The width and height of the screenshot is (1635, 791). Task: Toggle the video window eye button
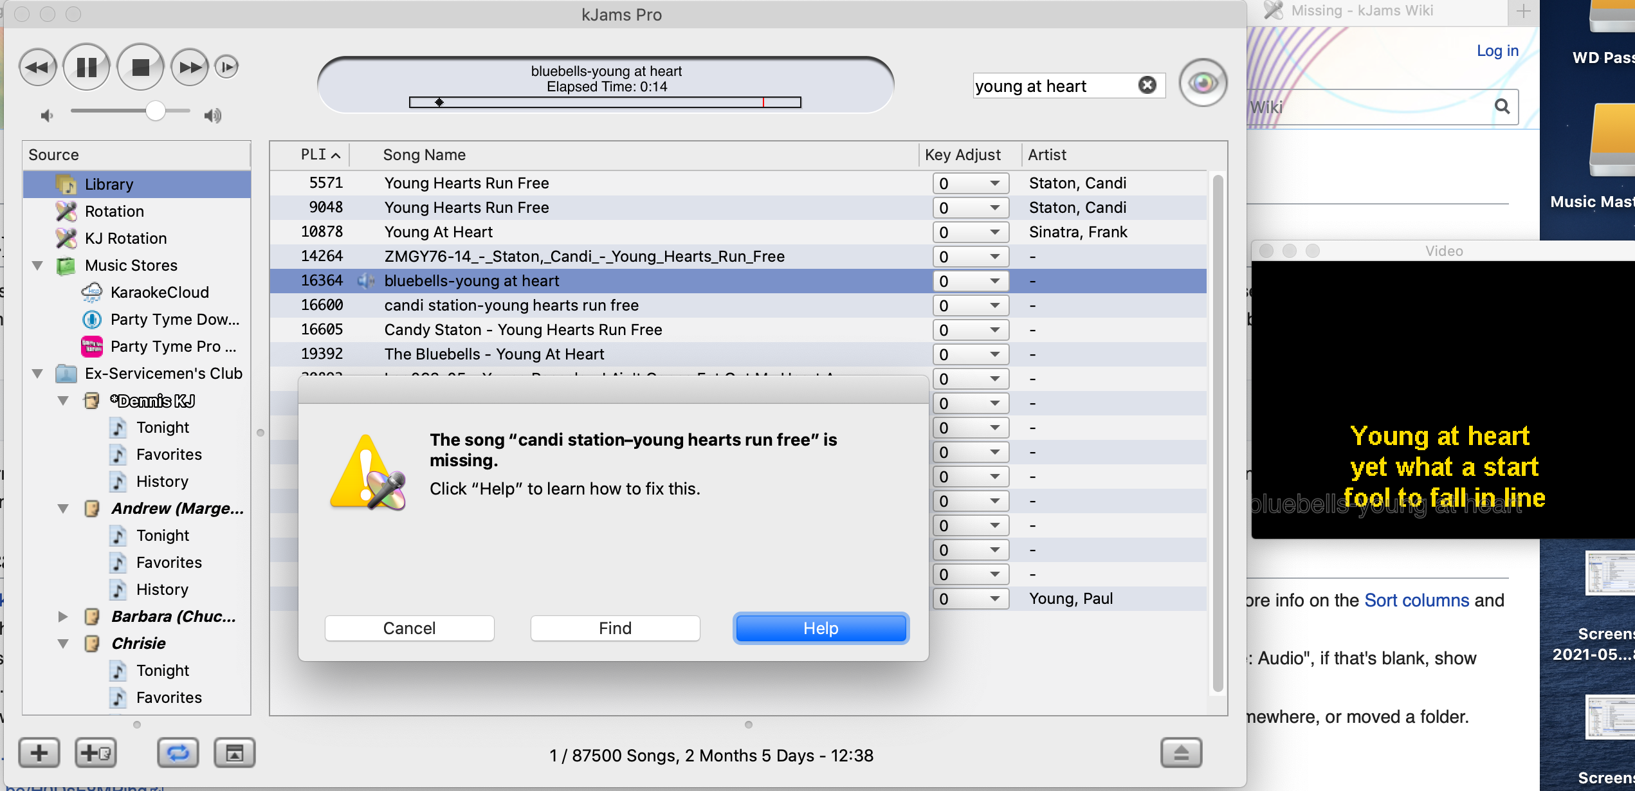[1203, 83]
